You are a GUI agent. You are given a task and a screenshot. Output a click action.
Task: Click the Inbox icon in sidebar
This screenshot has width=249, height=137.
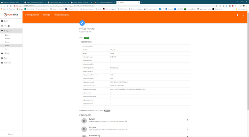[x=2, y=26]
